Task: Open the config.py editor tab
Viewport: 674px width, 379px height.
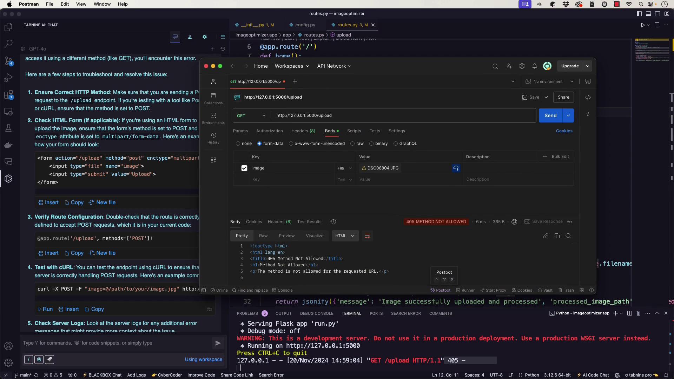Action: coord(305,25)
